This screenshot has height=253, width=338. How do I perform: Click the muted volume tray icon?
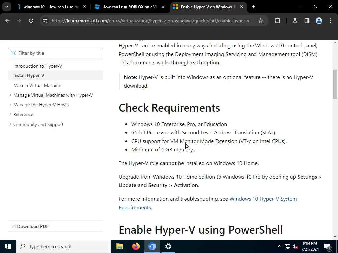click(x=295, y=246)
